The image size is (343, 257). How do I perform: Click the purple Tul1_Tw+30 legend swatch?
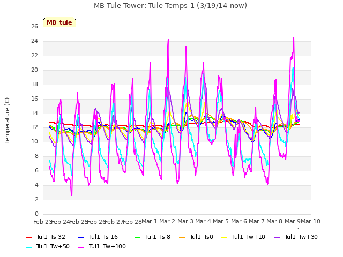(277, 238)
